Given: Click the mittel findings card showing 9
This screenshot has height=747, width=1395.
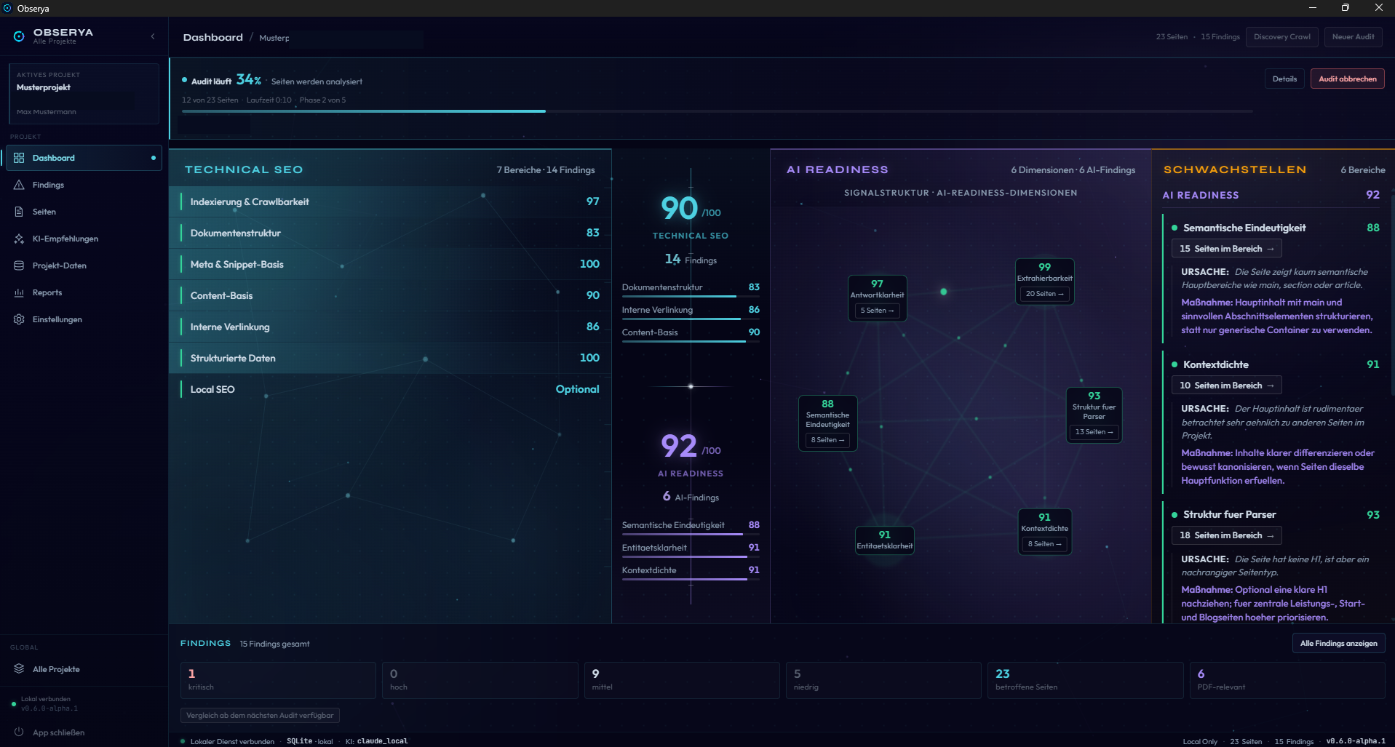Looking at the screenshot, I should 682,680.
